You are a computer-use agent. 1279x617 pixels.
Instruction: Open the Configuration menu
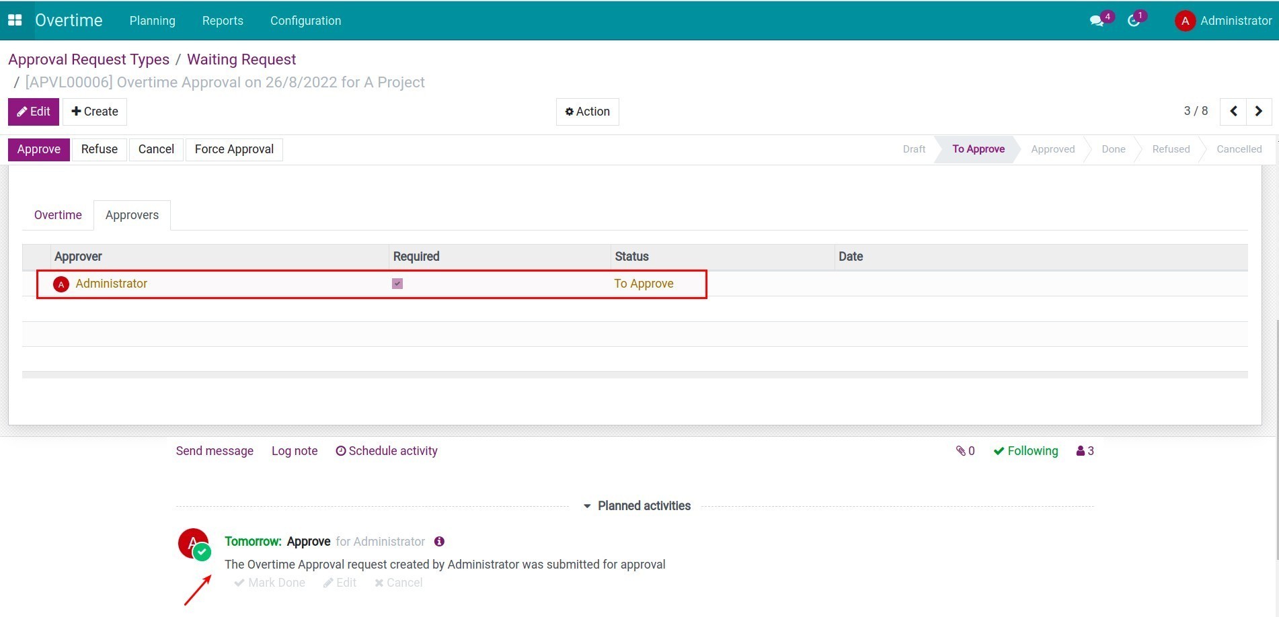305,21
